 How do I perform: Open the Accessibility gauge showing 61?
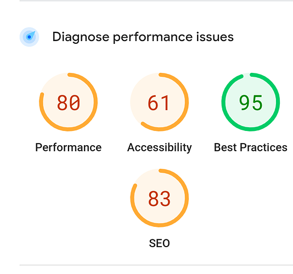159,102
